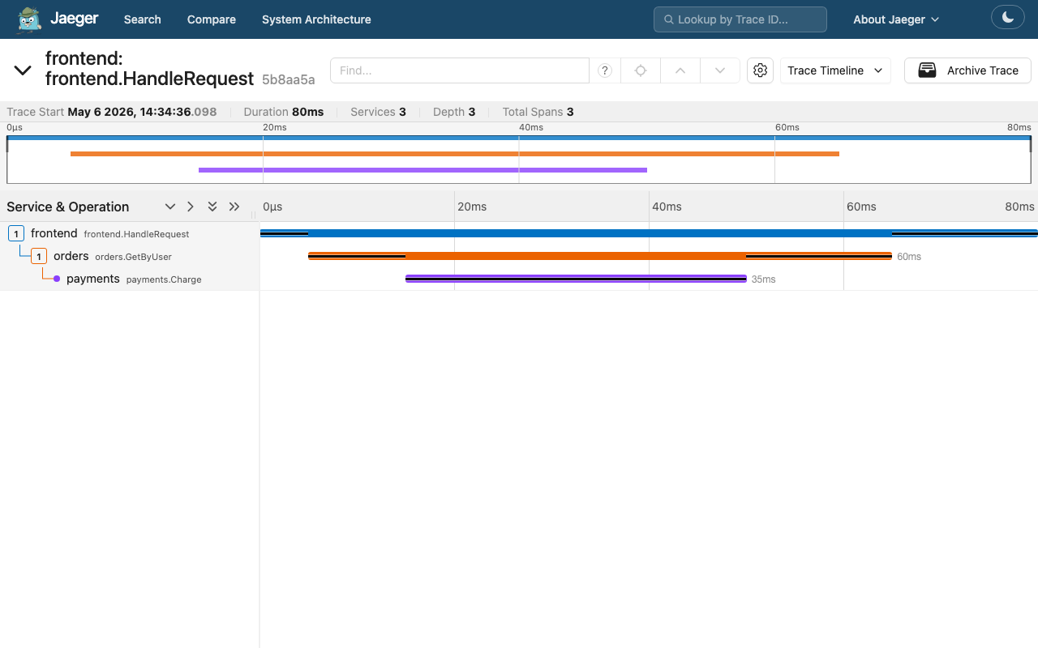Click the orange bar in minimap overview
This screenshot has width=1038, height=648.
click(455, 154)
